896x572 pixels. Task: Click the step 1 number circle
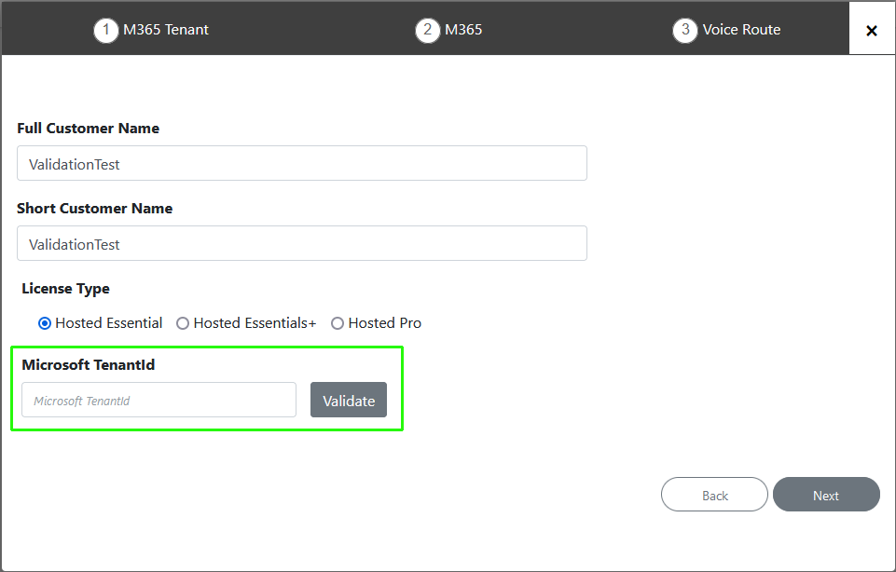[106, 30]
